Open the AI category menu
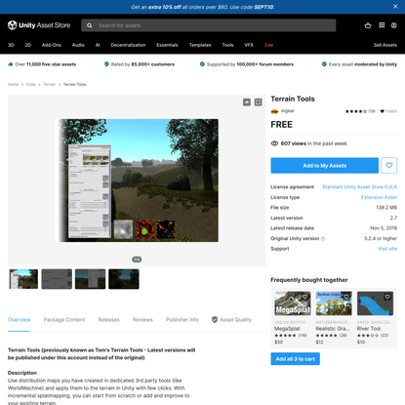The image size is (405, 405). pyautogui.click(x=98, y=45)
